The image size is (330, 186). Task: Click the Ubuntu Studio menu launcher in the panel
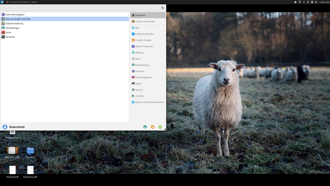[2, 2]
